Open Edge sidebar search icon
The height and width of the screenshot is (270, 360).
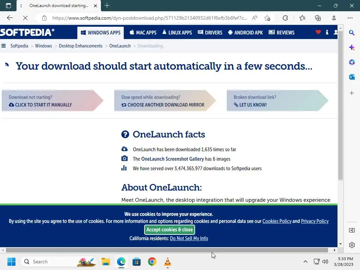click(352, 33)
